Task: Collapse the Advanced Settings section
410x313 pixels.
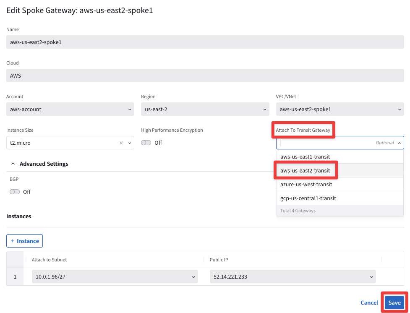Action: (x=13, y=164)
